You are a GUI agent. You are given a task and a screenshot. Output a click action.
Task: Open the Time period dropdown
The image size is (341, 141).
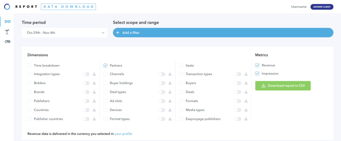point(64,33)
